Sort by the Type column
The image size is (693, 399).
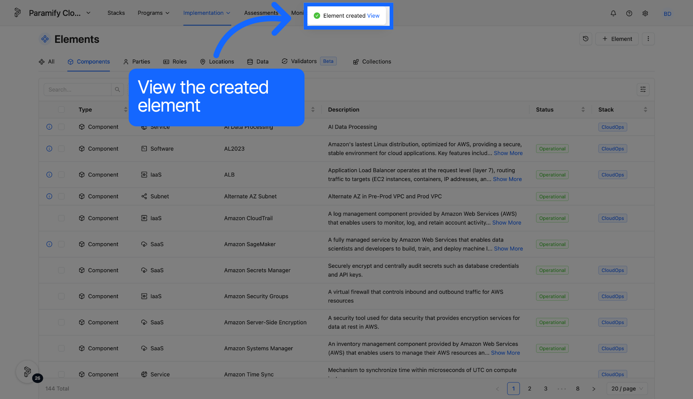tap(125, 110)
